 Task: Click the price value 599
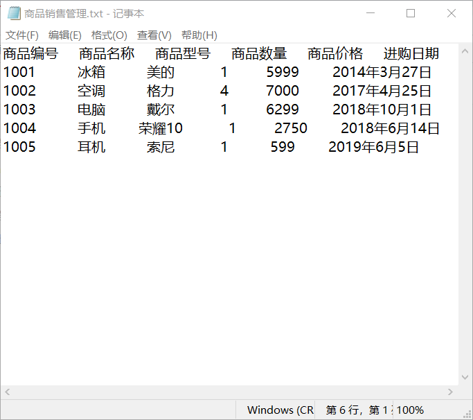(x=283, y=147)
